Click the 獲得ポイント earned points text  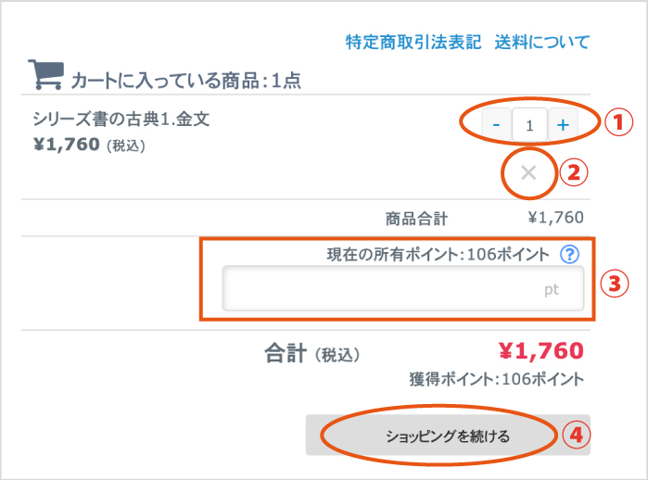pyautogui.click(x=496, y=378)
